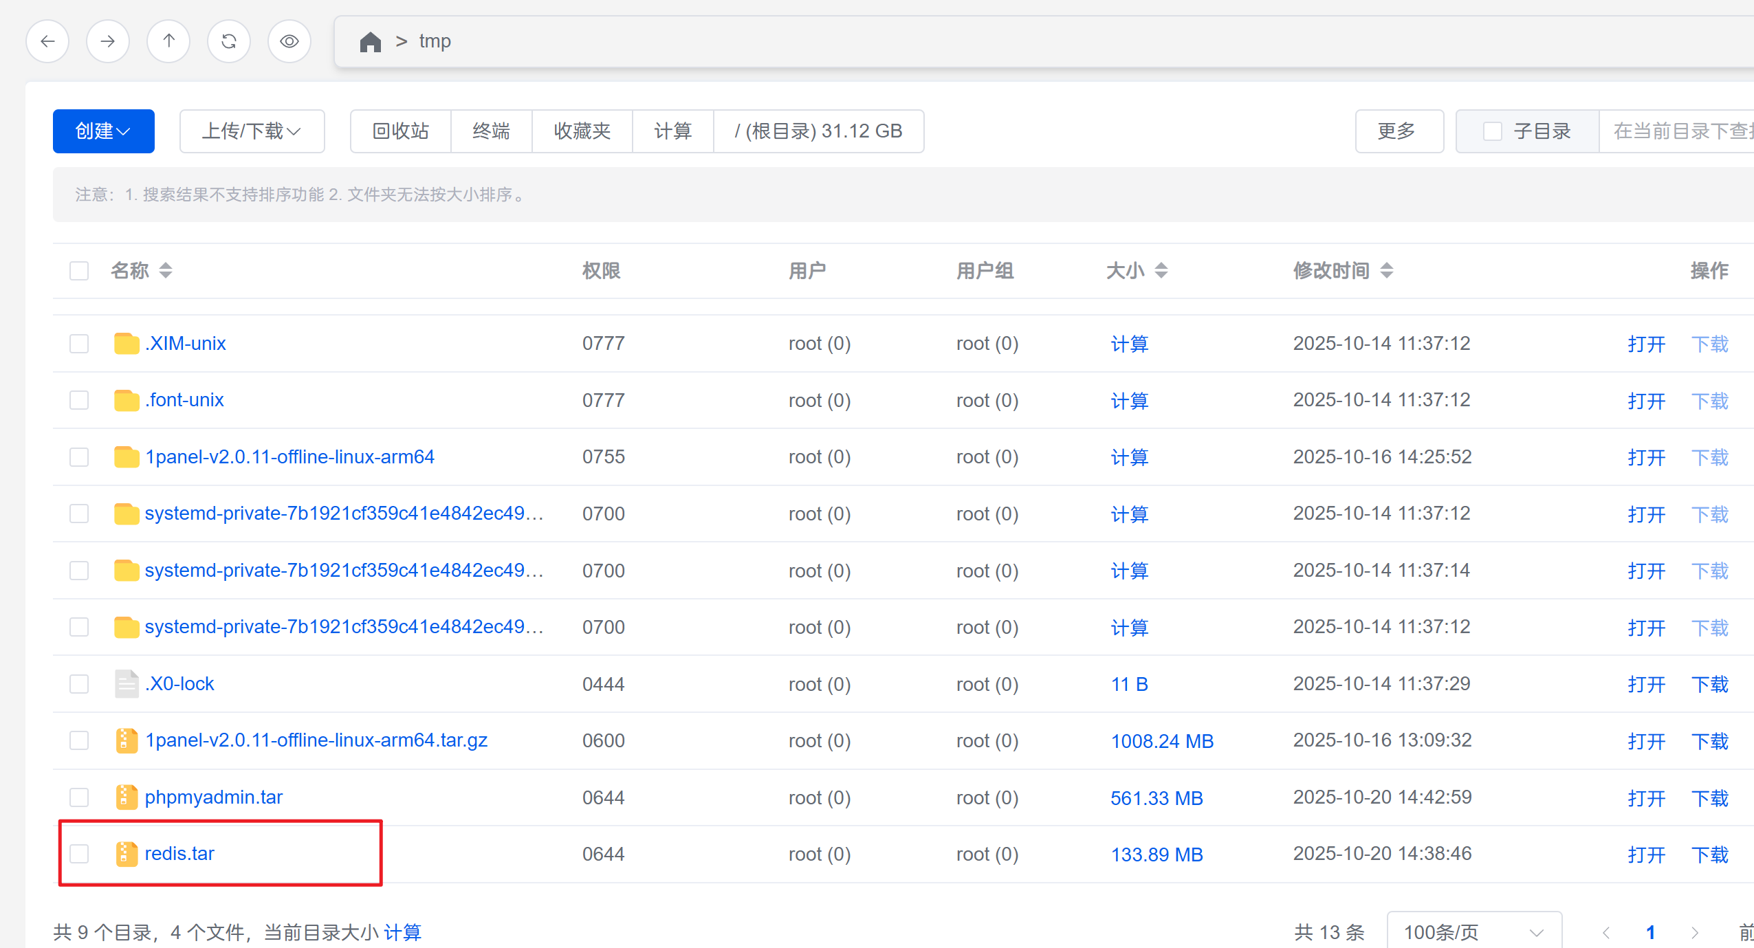Toggle hidden files eye icon

[x=289, y=41]
